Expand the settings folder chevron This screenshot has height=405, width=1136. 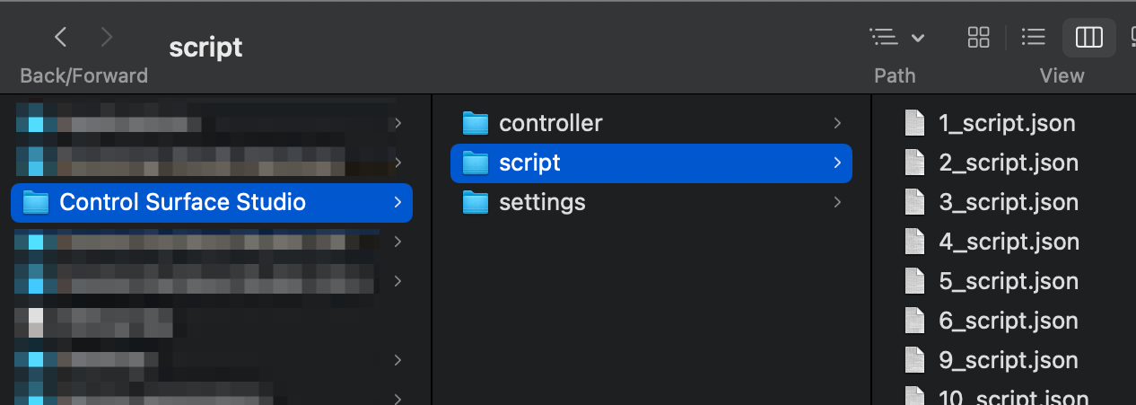click(837, 202)
